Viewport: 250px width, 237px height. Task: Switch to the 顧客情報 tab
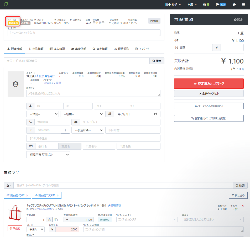15,49
